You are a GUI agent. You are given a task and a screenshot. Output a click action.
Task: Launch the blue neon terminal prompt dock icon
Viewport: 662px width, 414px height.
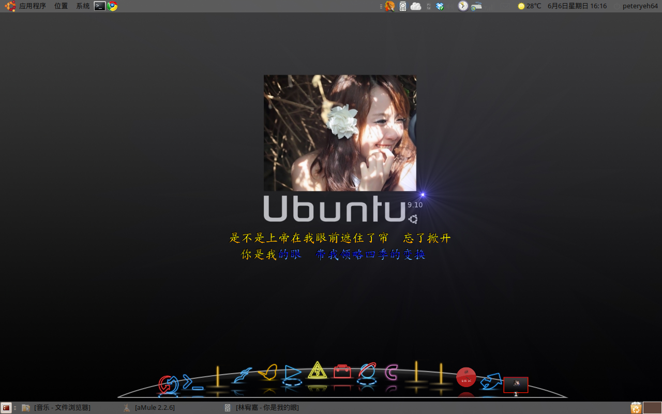click(x=193, y=382)
